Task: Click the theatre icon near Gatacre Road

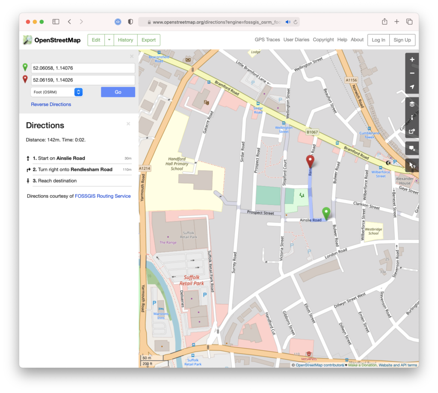Action: click(x=207, y=103)
